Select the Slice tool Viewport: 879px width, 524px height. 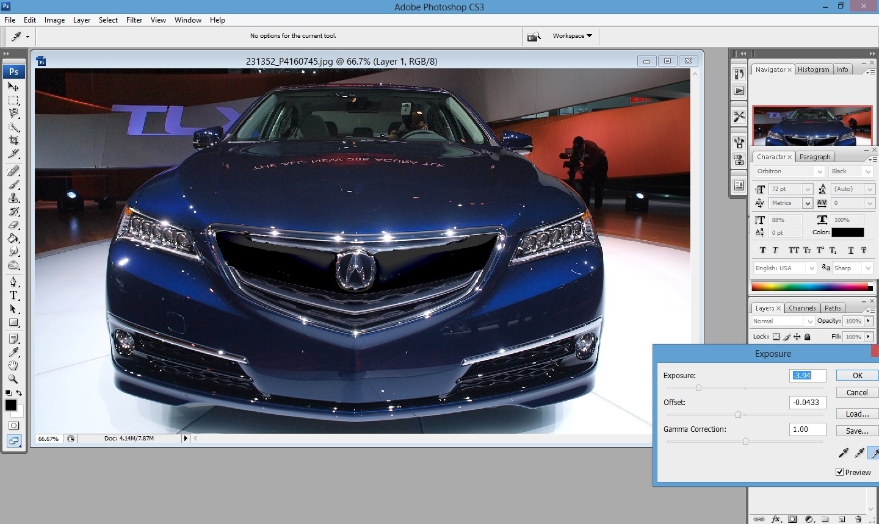(x=13, y=154)
